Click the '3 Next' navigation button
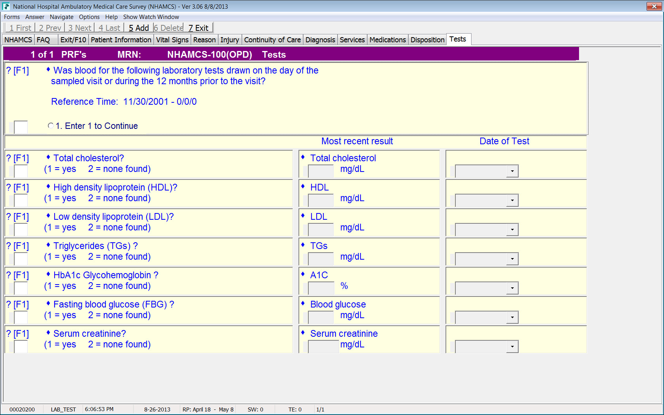Screen dimensions: 664x415 point(79,28)
